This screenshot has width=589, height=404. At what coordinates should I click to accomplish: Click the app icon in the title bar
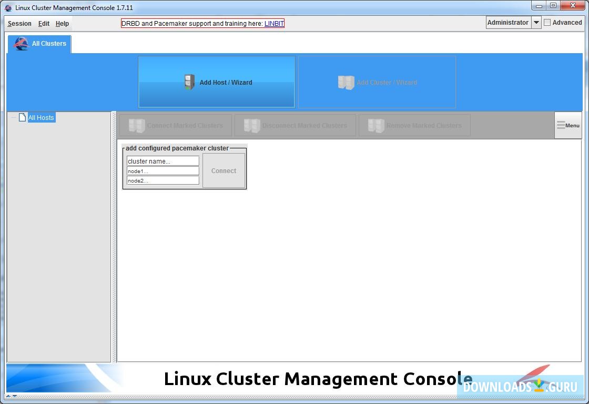tap(8, 7)
